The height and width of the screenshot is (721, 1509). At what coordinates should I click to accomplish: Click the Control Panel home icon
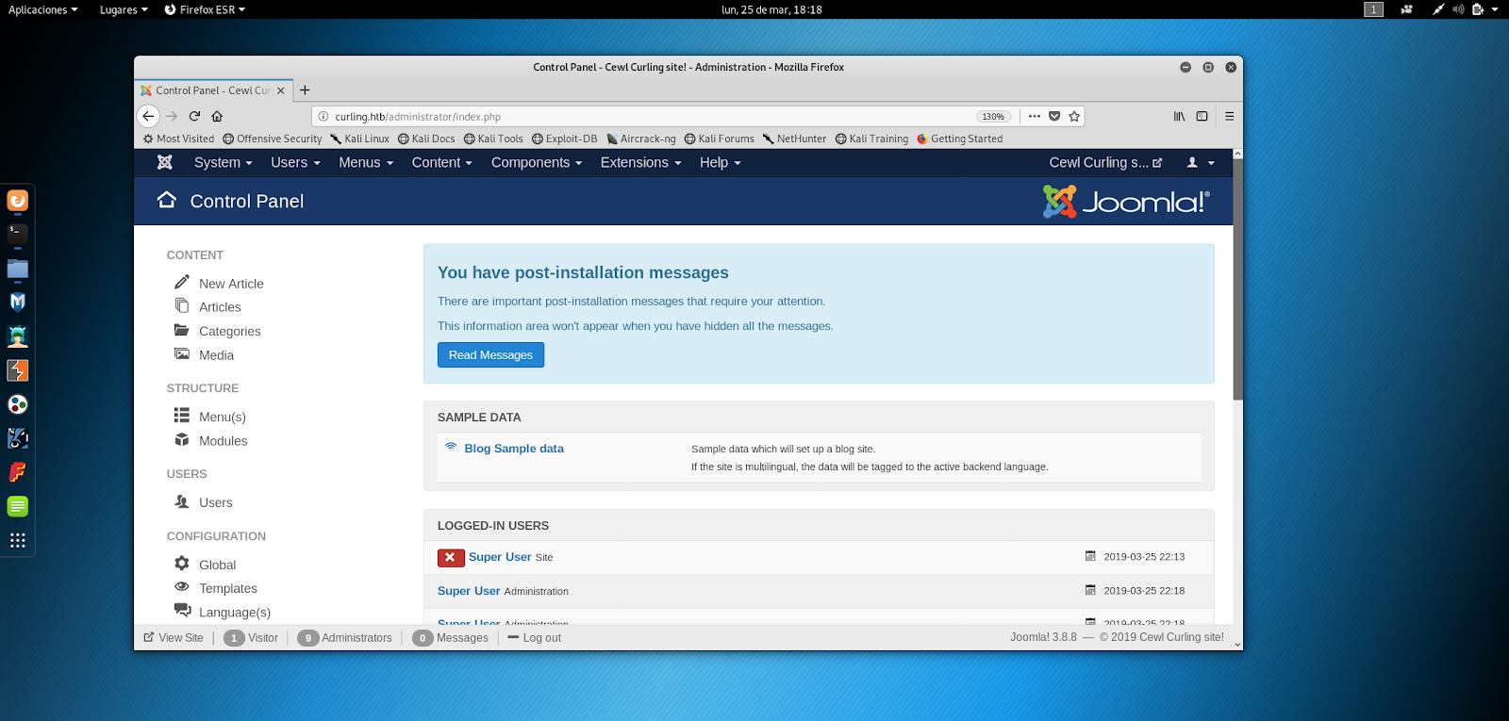[167, 200]
